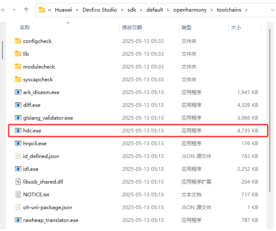Click the openharmony breadcrumb segment
Viewport: 276px width, 231px height.
(190, 10)
